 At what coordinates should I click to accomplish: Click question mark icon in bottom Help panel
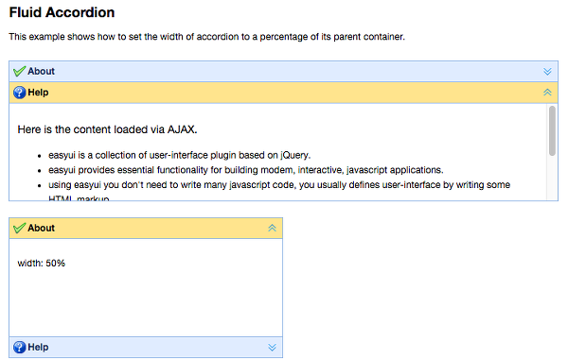pyautogui.click(x=19, y=347)
